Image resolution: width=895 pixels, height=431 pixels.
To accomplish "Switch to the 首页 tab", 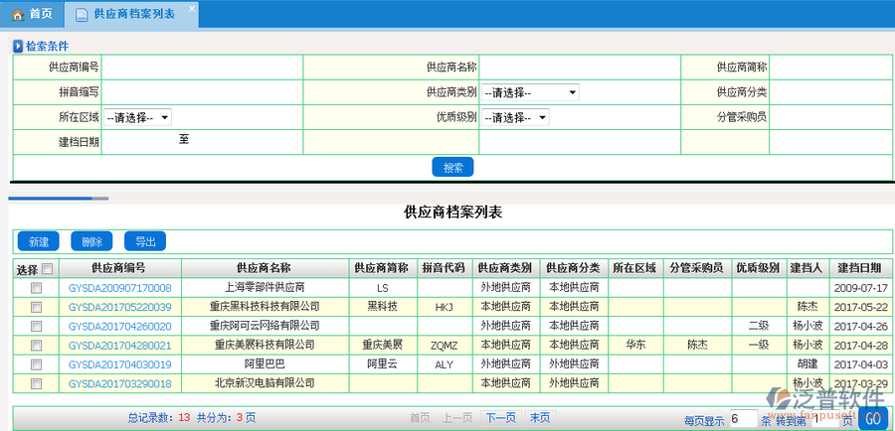I will [x=32, y=14].
